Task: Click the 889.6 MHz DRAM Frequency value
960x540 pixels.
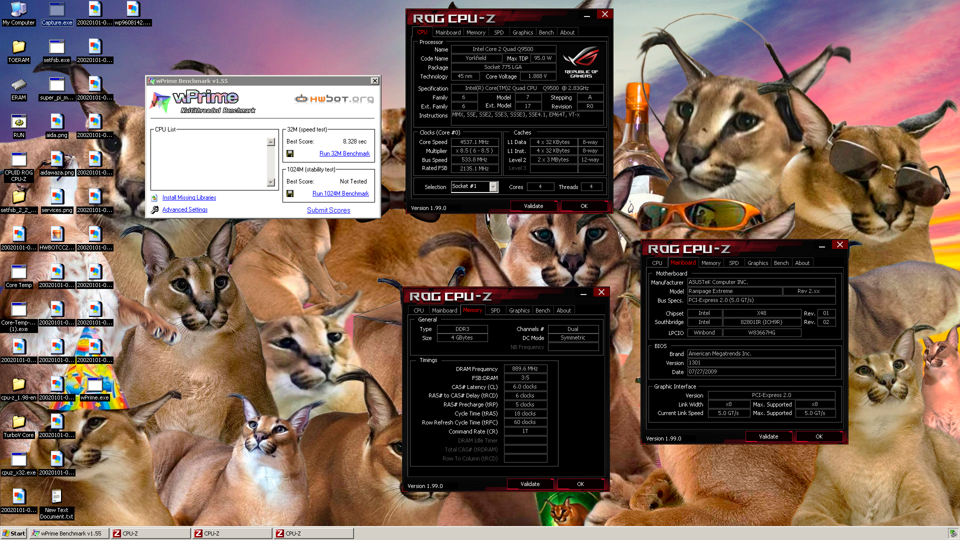Action: [525, 368]
